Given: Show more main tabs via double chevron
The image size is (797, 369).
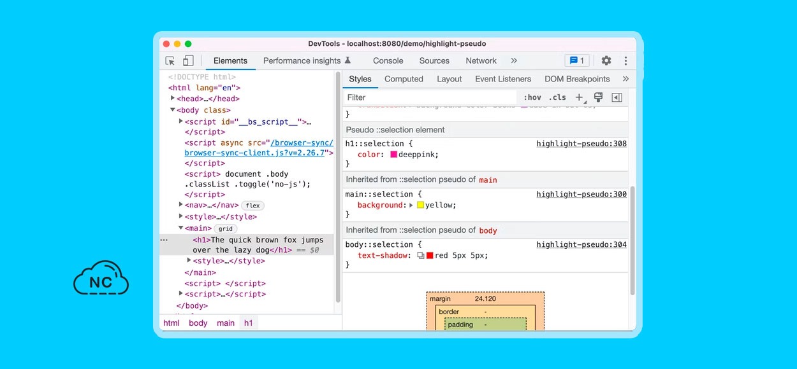Looking at the screenshot, I should (x=514, y=60).
